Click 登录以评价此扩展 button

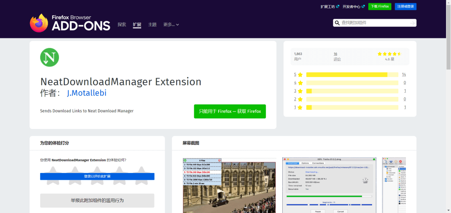coord(97,176)
